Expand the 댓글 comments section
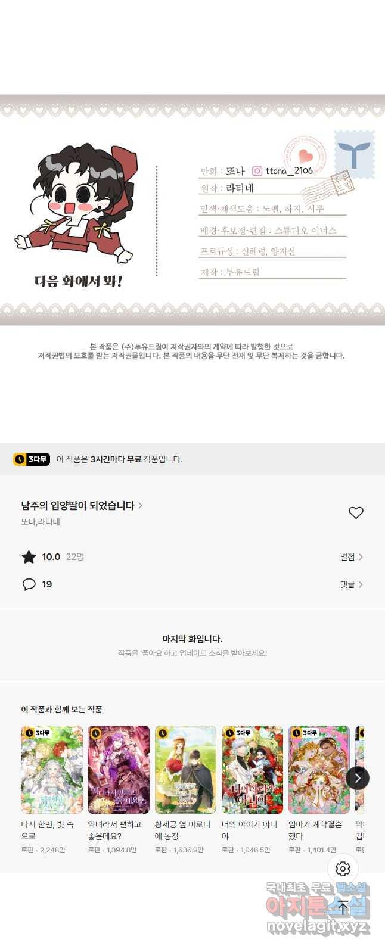 point(352,584)
